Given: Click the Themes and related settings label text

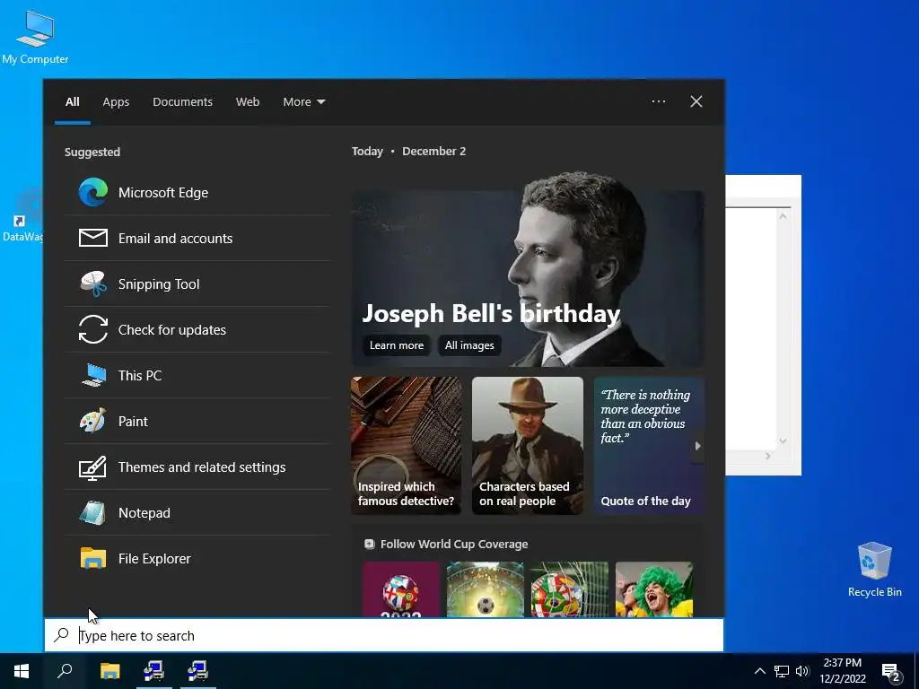Looking at the screenshot, I should [202, 467].
